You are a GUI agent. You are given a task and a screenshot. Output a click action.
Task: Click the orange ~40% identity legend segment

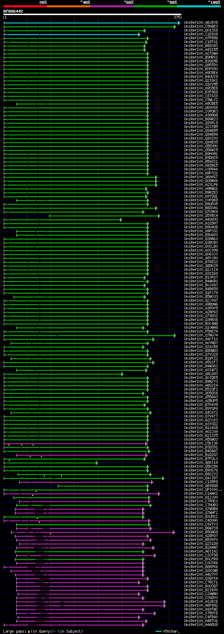coord(69,6)
